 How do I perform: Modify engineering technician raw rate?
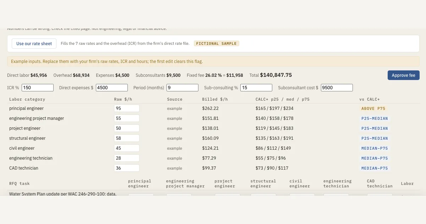tap(127, 158)
